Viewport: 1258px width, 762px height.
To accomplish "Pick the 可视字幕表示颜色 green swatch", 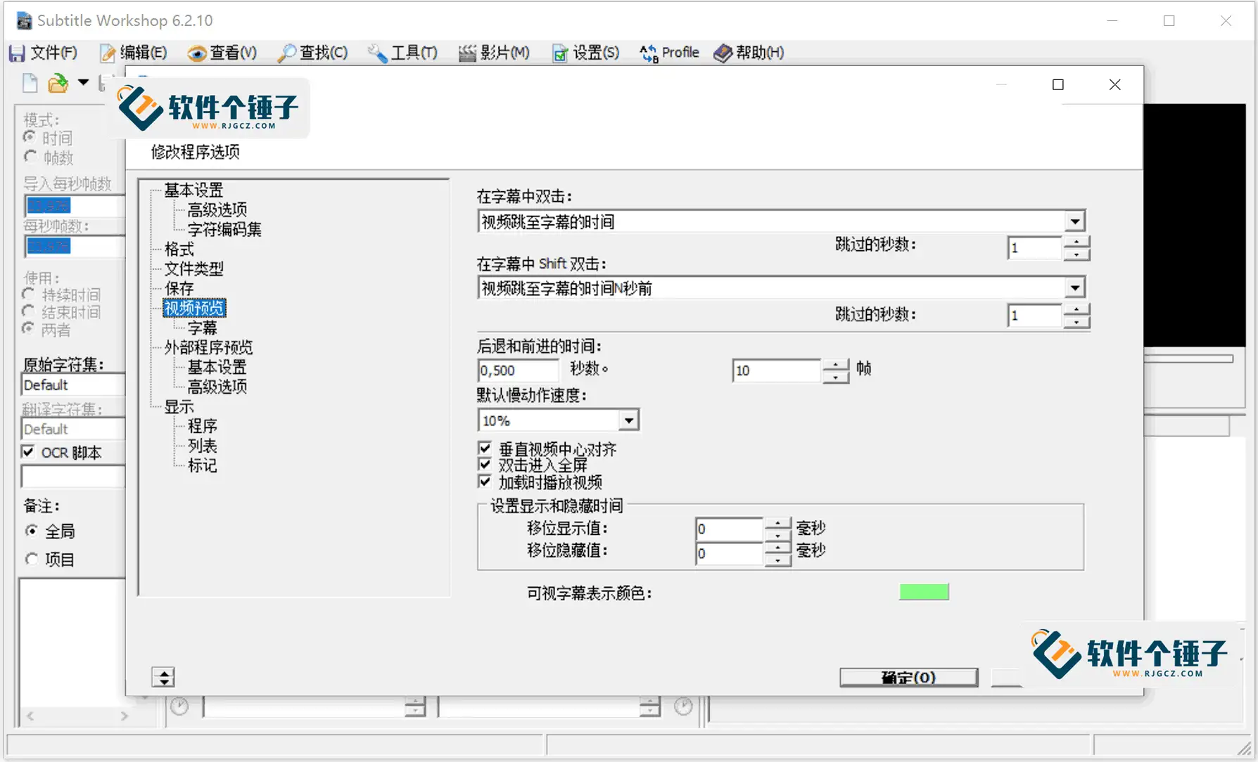I will coord(924,592).
